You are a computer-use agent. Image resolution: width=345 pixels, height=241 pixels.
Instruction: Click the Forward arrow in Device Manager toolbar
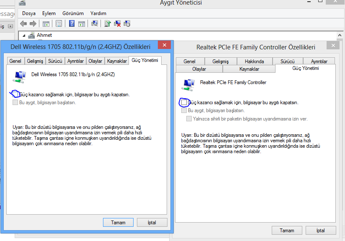coord(33,23)
